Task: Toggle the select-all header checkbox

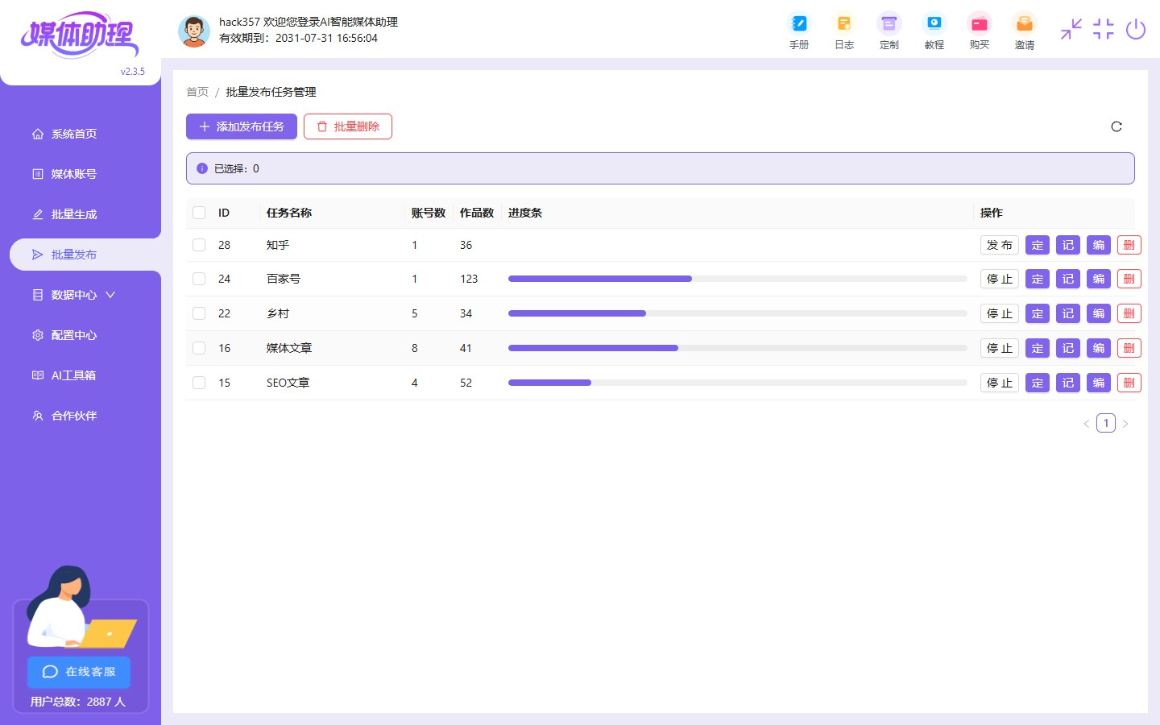Action: 199,213
